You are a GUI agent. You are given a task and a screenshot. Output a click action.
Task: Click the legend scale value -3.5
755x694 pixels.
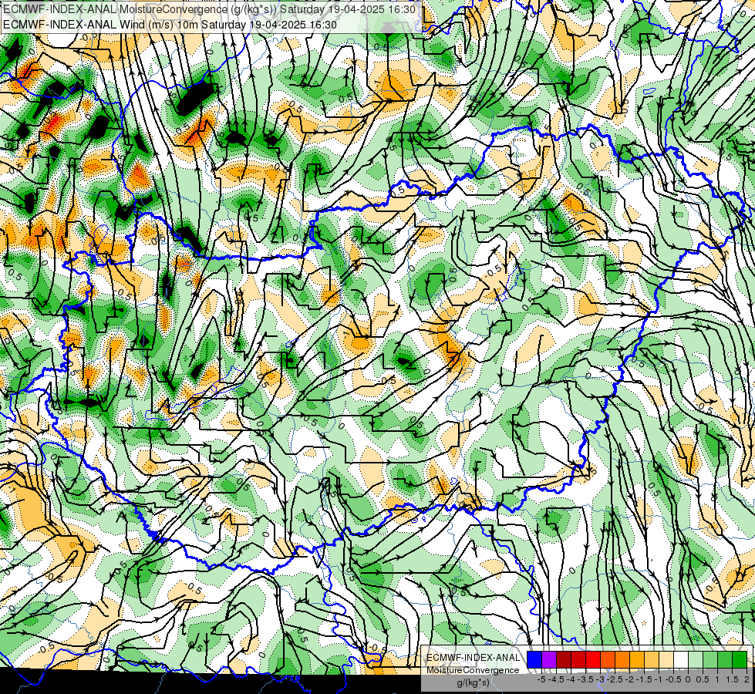(585, 679)
